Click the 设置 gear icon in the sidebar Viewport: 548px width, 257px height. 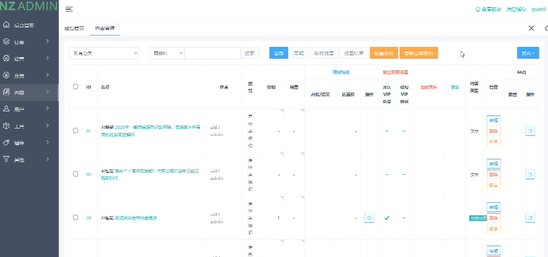point(6,58)
